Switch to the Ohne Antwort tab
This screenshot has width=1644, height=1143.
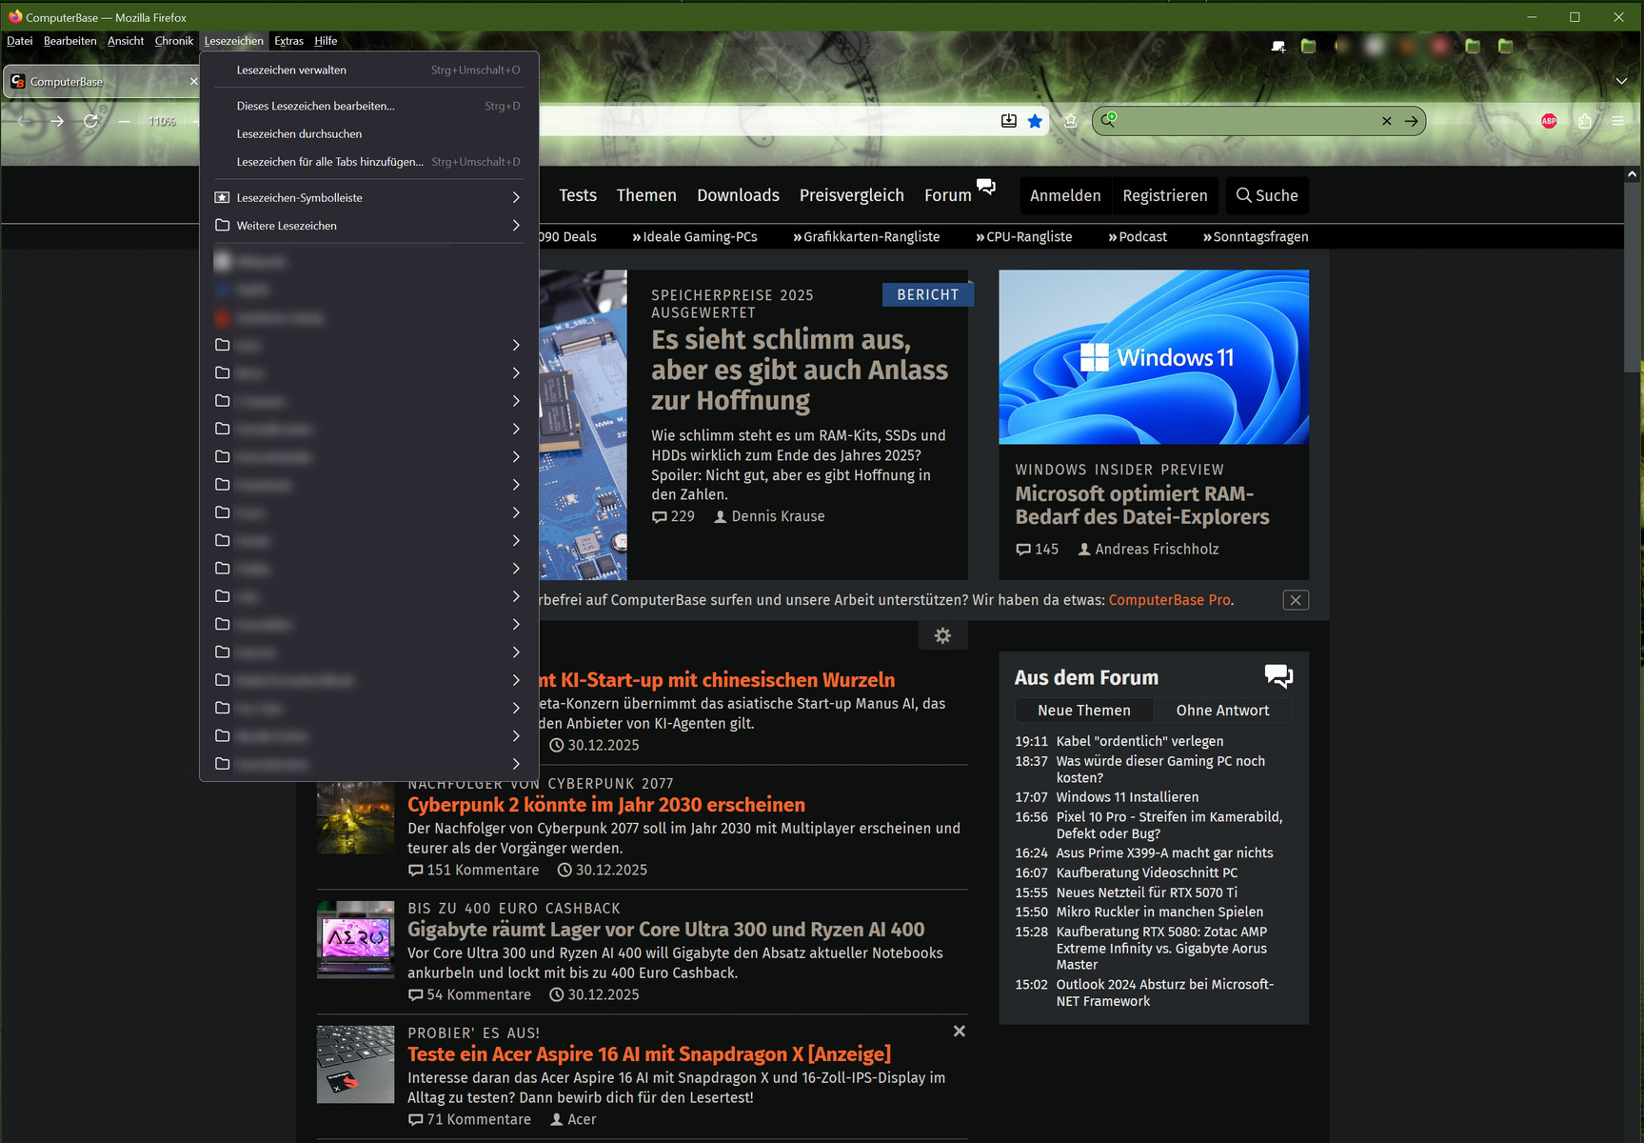(1223, 710)
